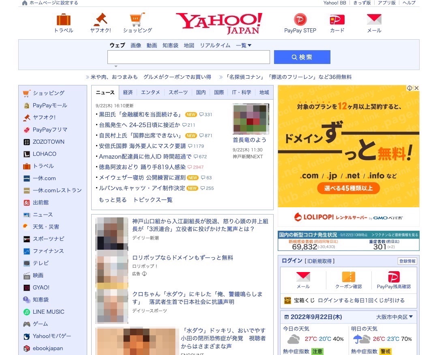Viewport: 435px width, 355px height.
Task: Open the LINE MUSIC sidebar icon
Action: pos(27,312)
